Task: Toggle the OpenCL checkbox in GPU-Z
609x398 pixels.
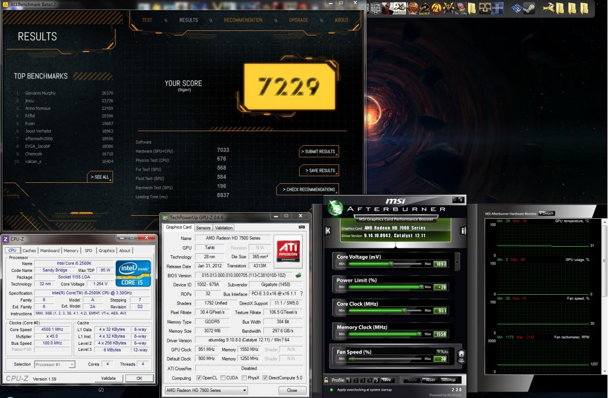Action: tap(199, 378)
